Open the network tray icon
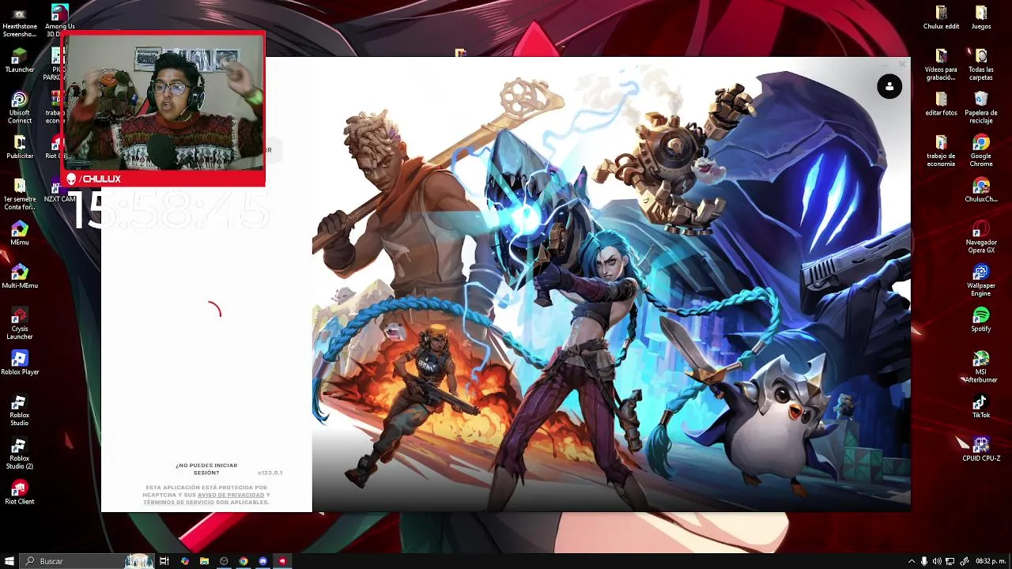The image size is (1012, 569). tap(950, 561)
